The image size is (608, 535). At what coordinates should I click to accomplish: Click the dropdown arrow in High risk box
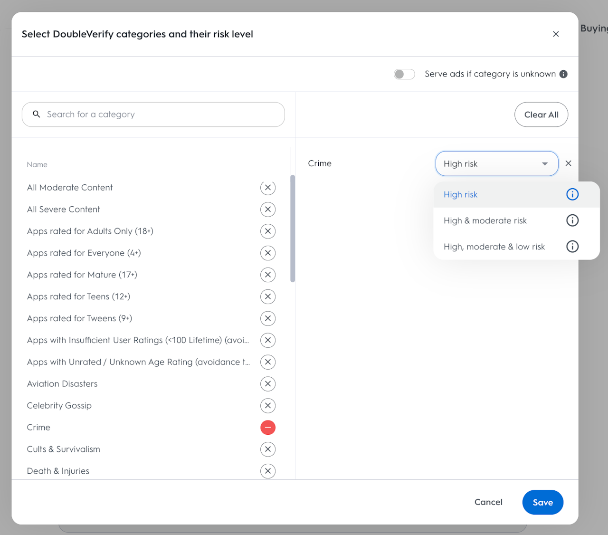[545, 164]
